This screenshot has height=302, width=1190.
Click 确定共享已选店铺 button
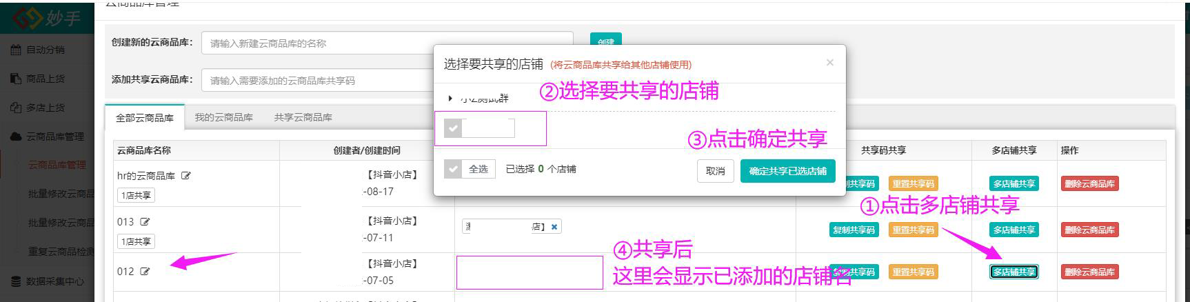pyautogui.click(x=787, y=171)
